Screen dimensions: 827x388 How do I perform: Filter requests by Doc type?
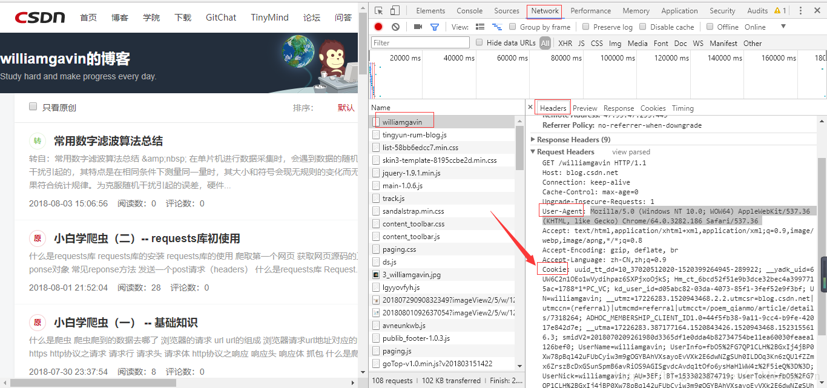coord(680,43)
